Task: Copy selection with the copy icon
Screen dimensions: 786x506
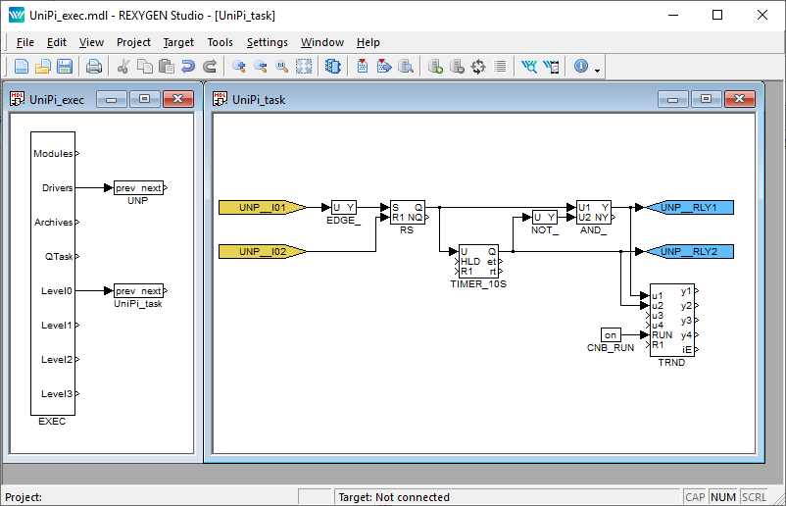Action: pos(145,67)
